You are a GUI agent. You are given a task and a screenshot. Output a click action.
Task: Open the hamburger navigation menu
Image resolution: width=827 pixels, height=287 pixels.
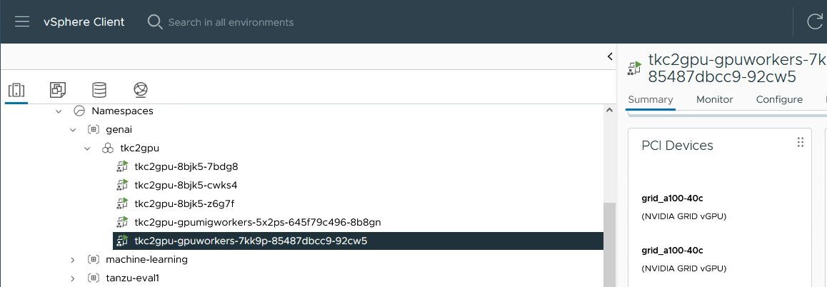[x=22, y=22]
